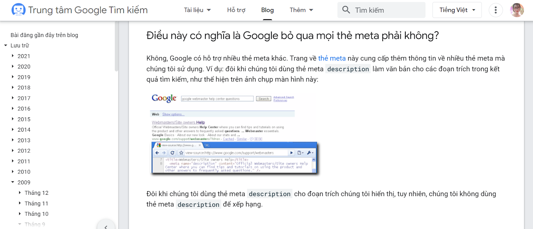
Task: Go to Hỗ trợ page
Action: 236,10
